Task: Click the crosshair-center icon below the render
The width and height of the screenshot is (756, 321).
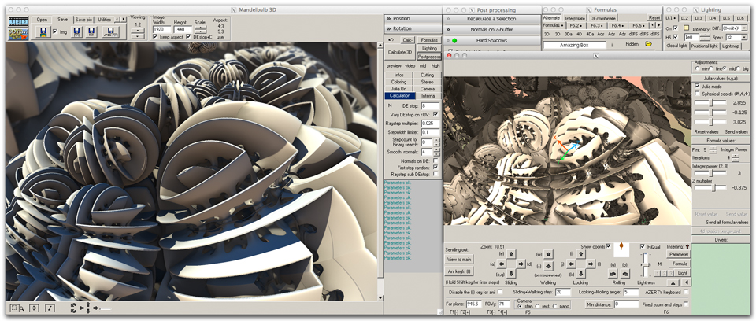Action: [34, 308]
